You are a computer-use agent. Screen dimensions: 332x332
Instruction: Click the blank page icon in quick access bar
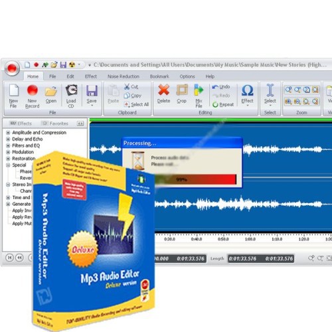tap(27, 64)
